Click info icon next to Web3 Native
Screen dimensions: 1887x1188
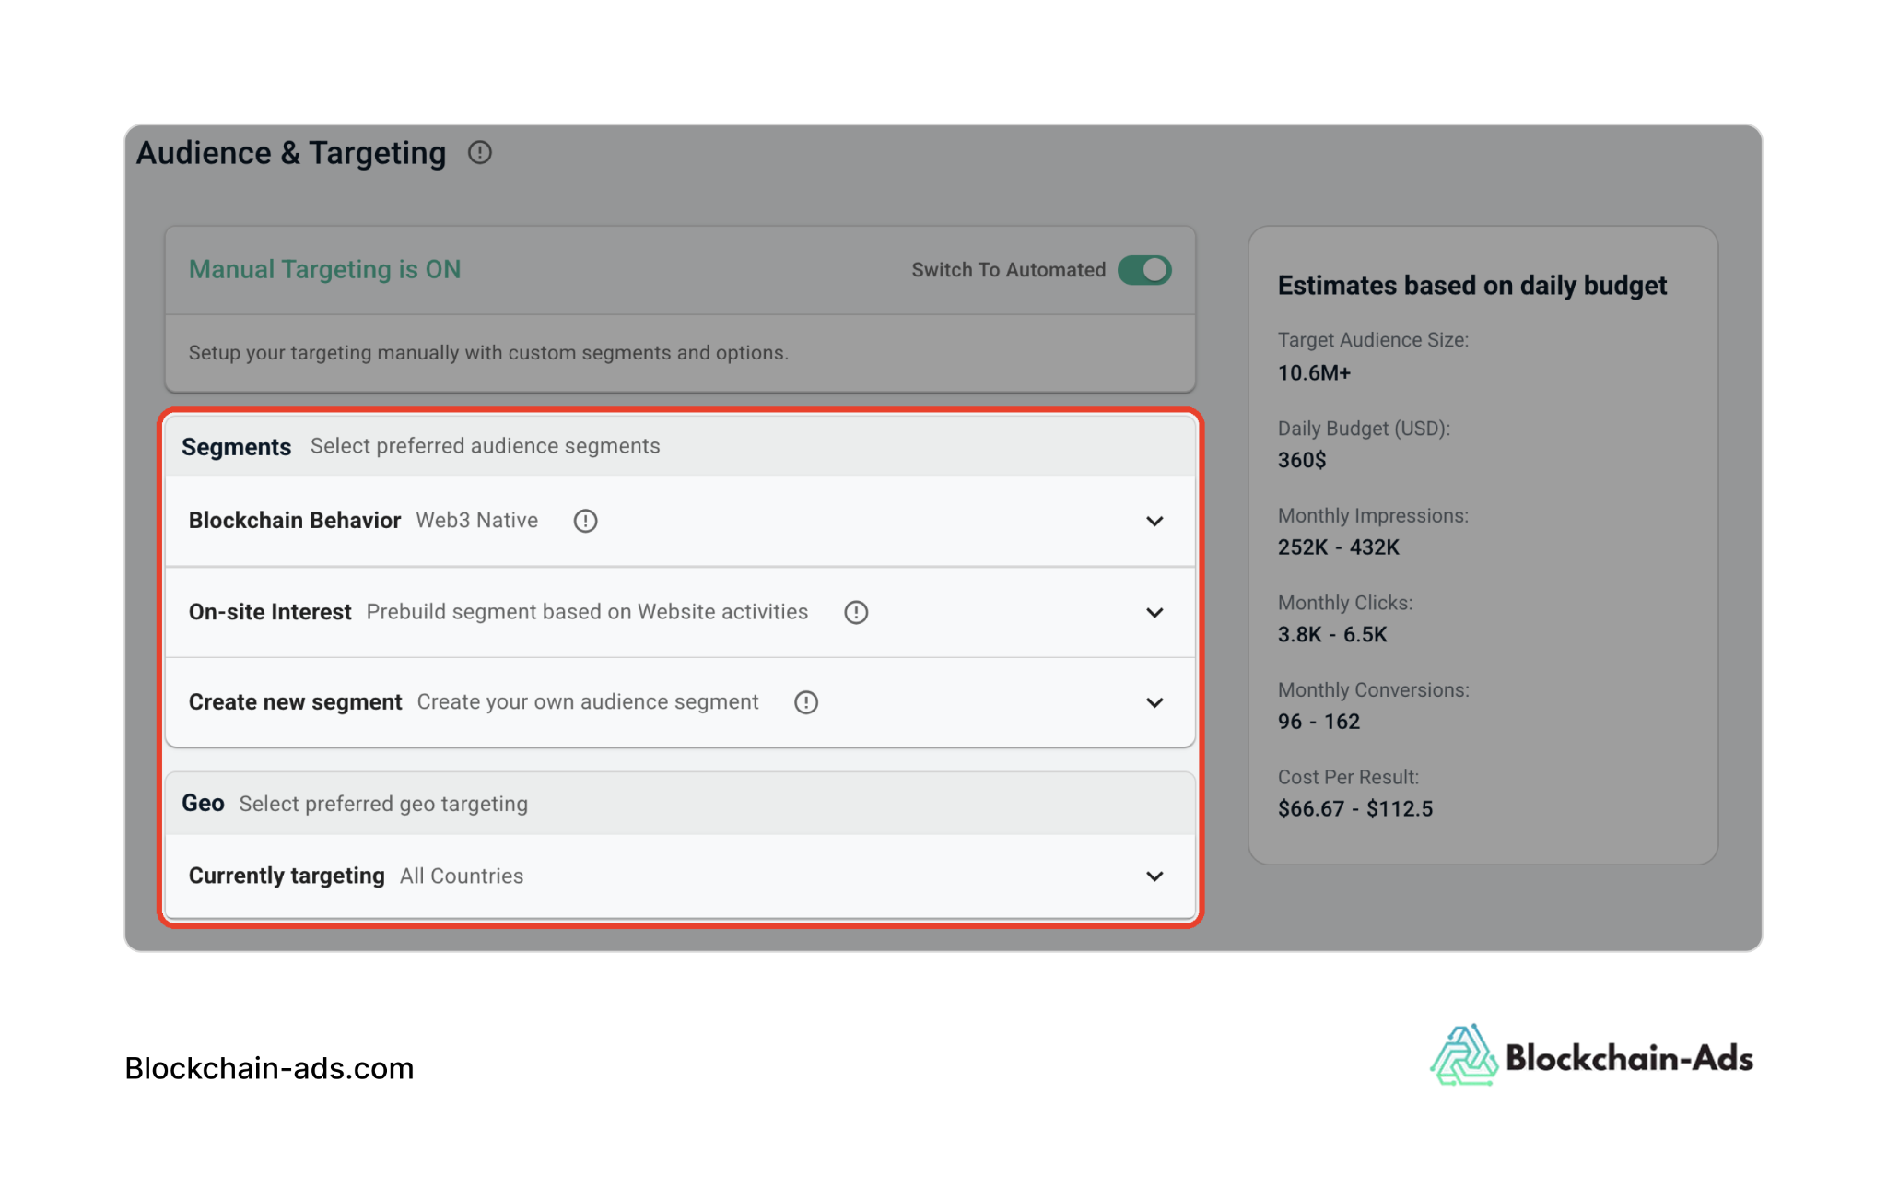(x=585, y=521)
